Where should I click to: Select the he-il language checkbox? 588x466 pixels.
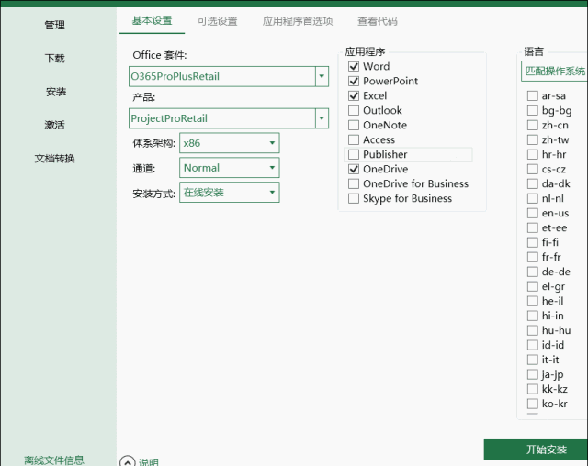[533, 301]
